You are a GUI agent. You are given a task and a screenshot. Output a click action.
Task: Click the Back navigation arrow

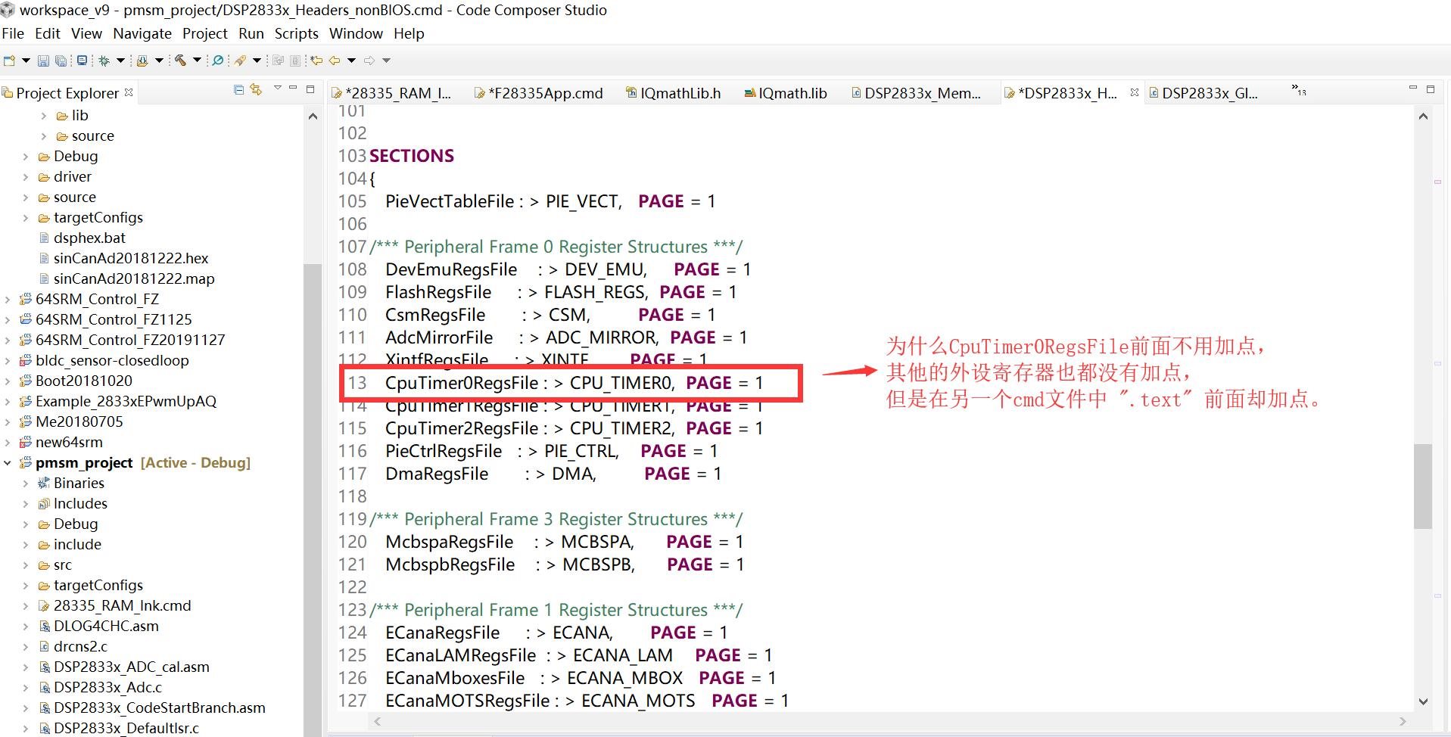click(x=335, y=61)
